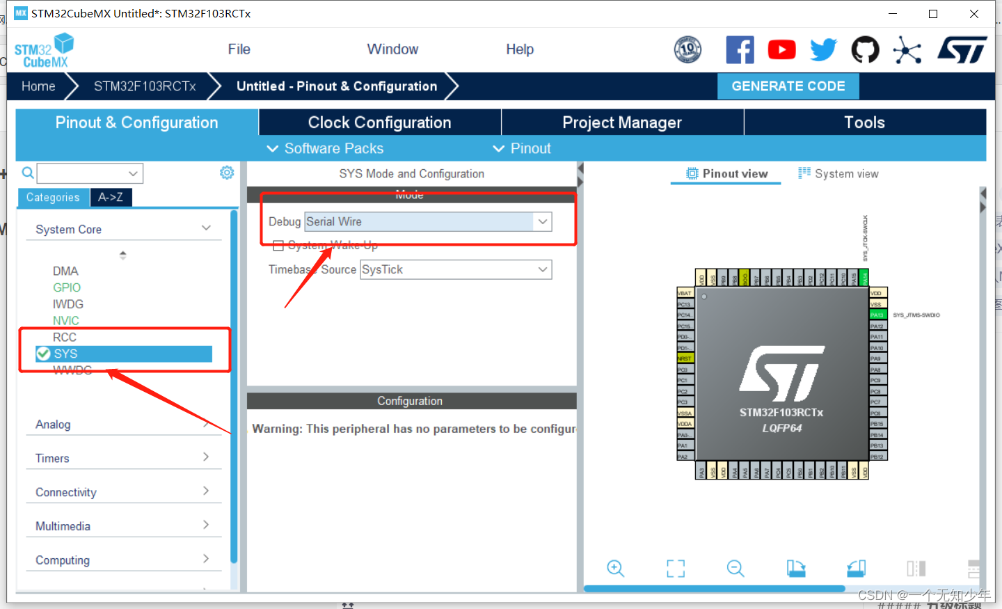Open the Window menu
The height and width of the screenshot is (609, 1002).
pyautogui.click(x=392, y=49)
